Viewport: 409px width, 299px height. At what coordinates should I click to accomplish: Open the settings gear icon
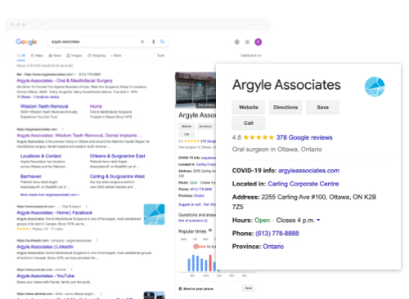237,42
